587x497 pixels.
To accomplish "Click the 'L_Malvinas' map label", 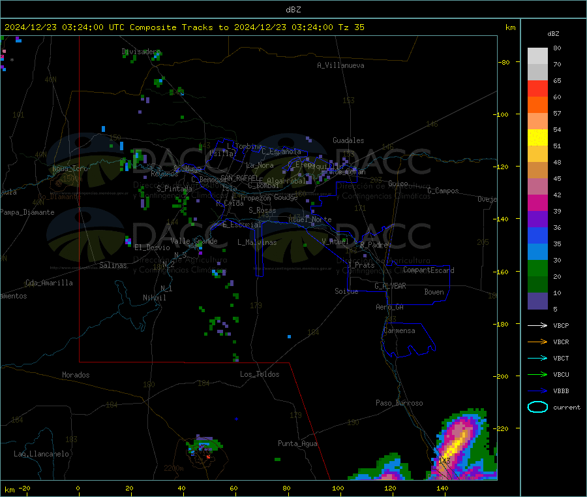I will click(257, 242).
